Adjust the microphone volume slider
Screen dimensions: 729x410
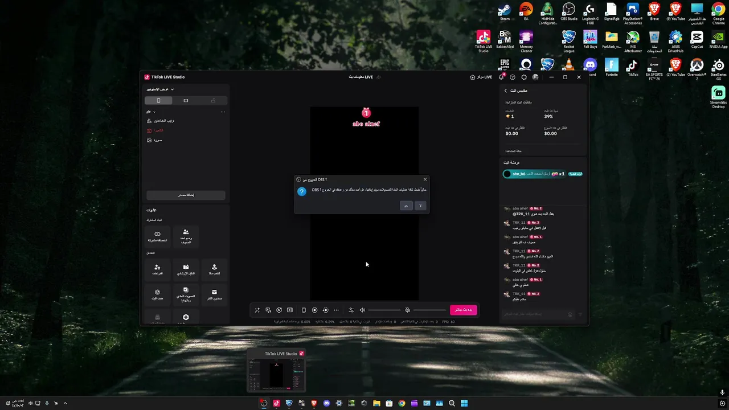(x=430, y=310)
